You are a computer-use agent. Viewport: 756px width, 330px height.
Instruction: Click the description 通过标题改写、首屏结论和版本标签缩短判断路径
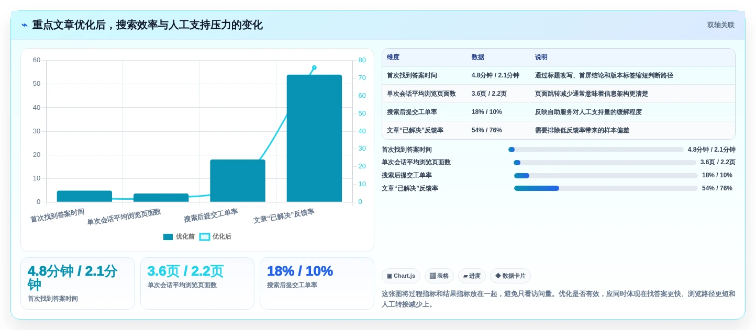pyautogui.click(x=604, y=75)
